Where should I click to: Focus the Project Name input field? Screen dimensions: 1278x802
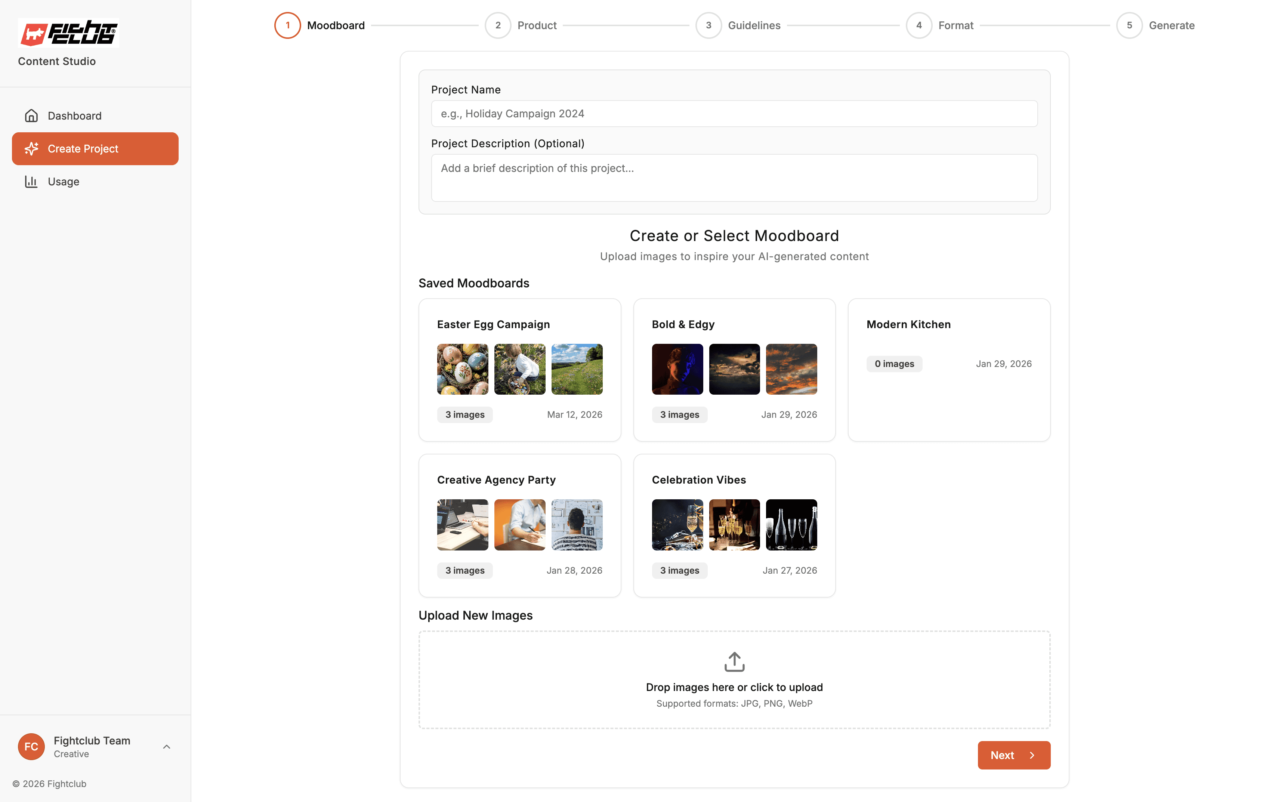[x=734, y=114]
